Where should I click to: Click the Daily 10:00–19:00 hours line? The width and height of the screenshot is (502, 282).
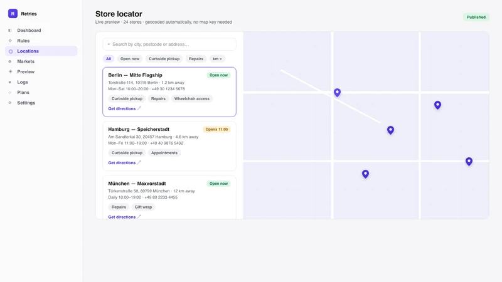point(143,197)
